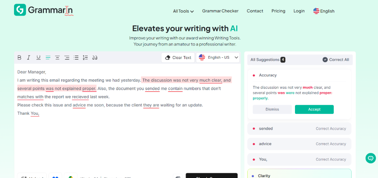This screenshot has height=178, width=378.
Task: Center align the email text
Action: [x=57, y=58]
